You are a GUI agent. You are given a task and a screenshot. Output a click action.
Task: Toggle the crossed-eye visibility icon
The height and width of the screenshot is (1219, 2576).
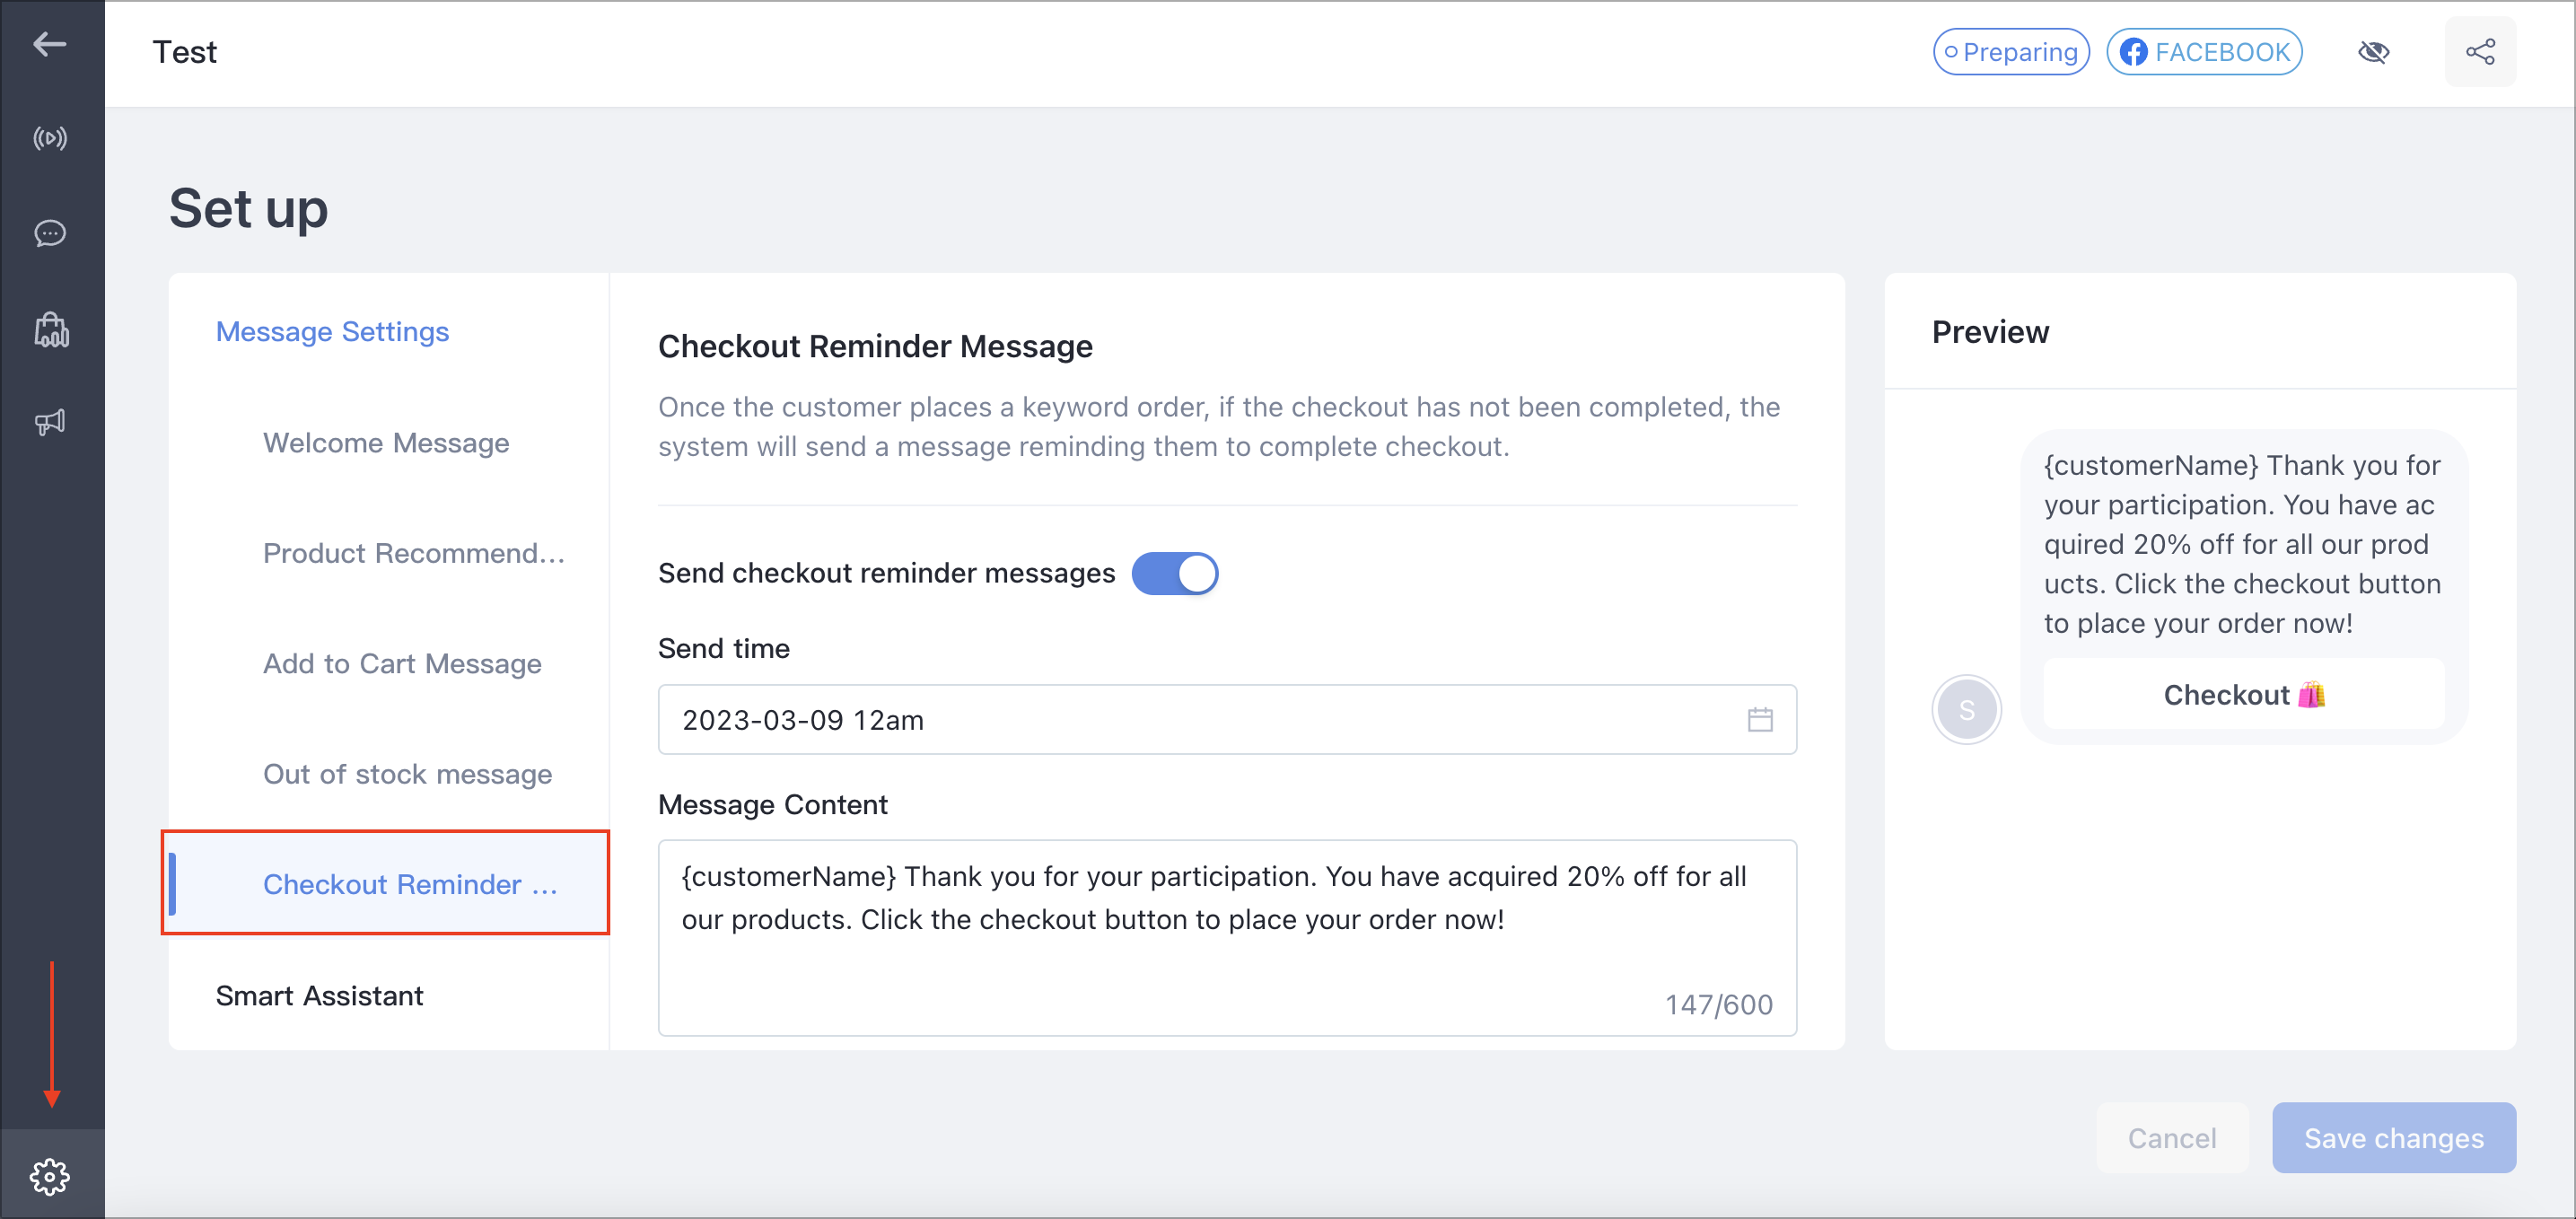[2373, 52]
